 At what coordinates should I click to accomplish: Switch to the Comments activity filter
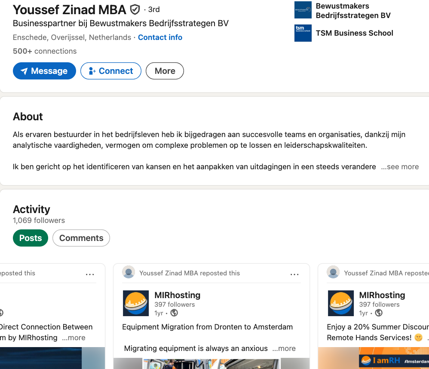tap(81, 238)
